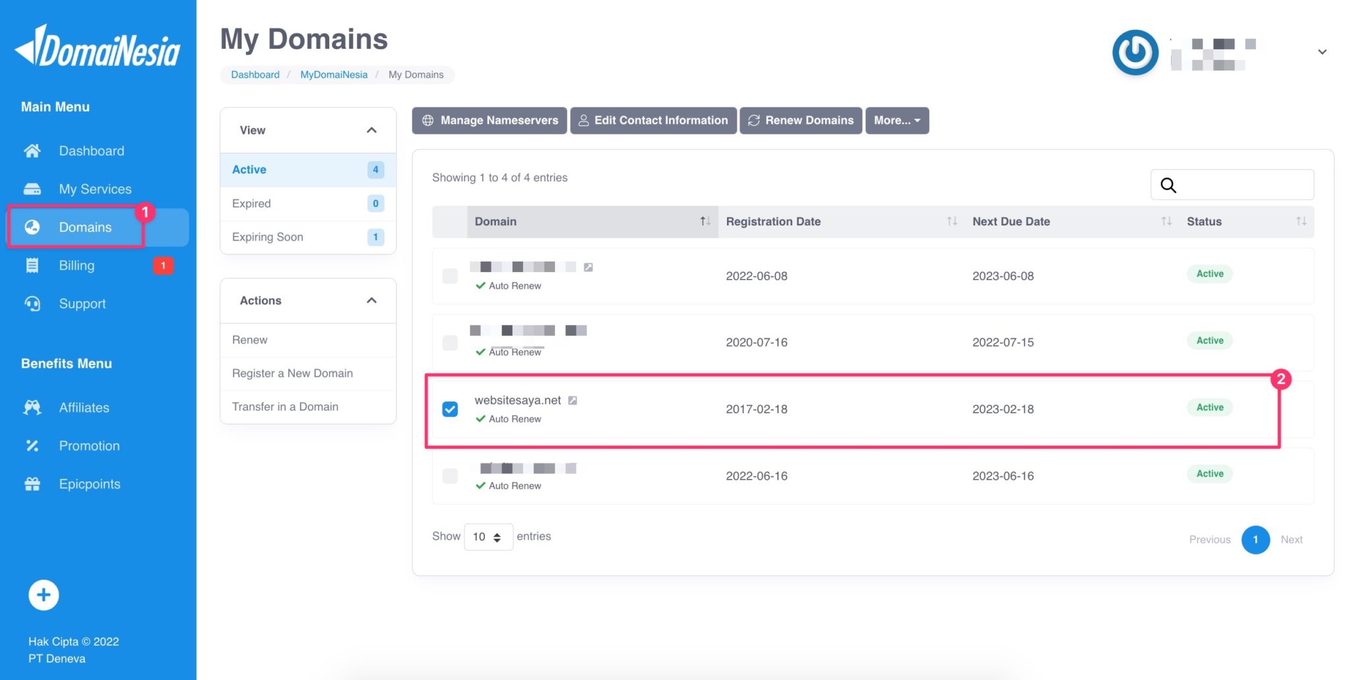The image size is (1351, 680).
Task: Collapse the View panel
Action: coord(371,130)
